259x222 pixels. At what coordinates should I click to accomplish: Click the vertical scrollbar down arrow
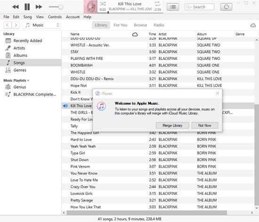[257, 208]
